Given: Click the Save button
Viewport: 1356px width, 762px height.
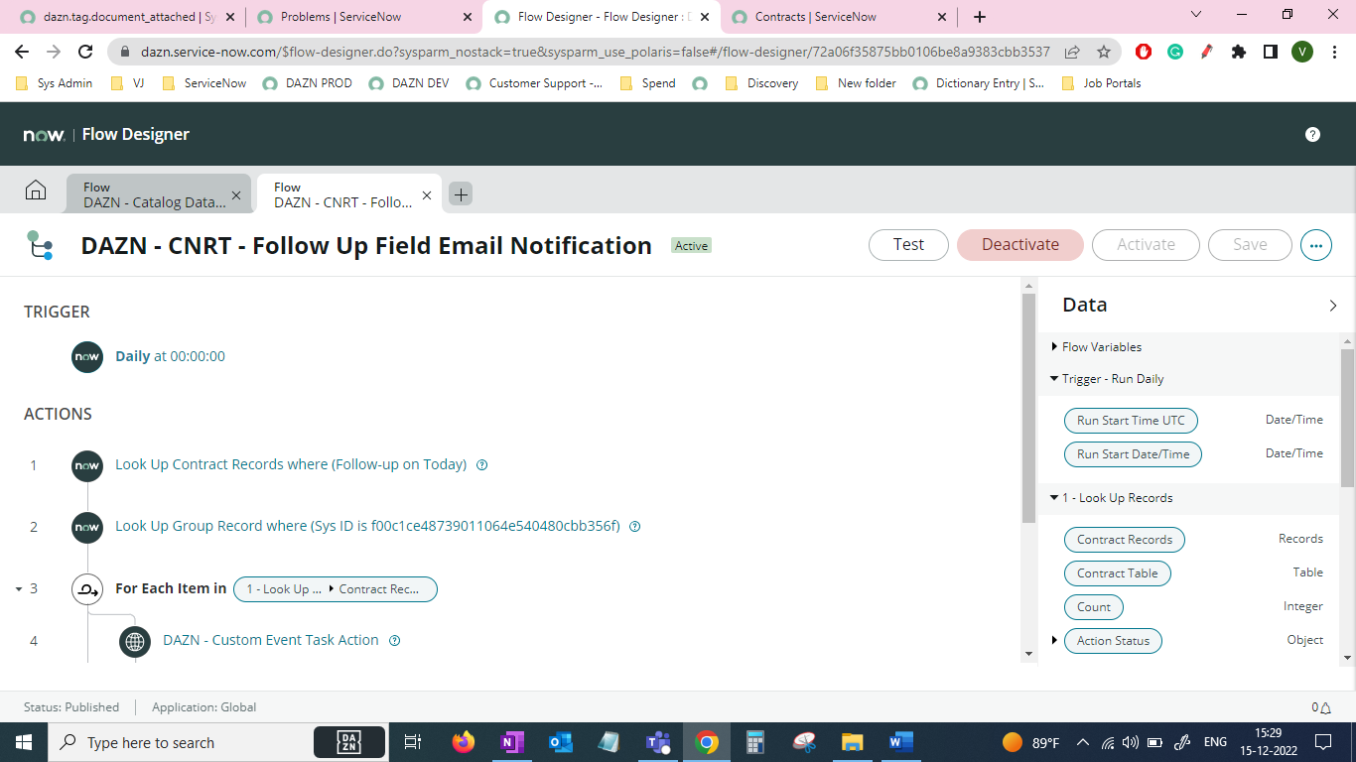Looking at the screenshot, I should [1250, 245].
